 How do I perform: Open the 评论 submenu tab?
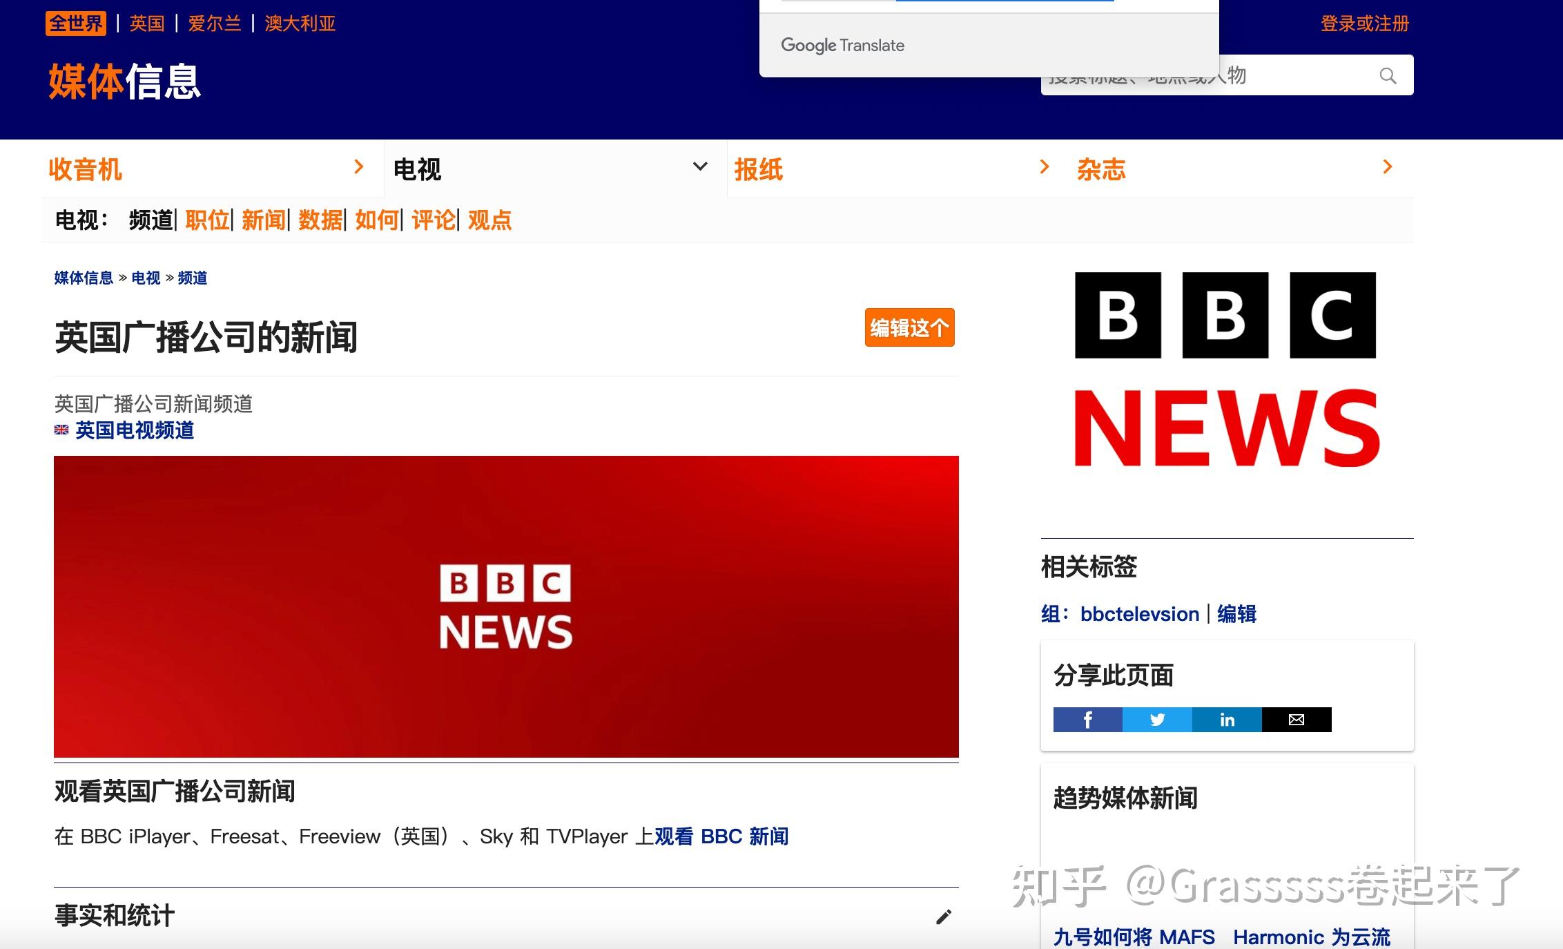(434, 220)
